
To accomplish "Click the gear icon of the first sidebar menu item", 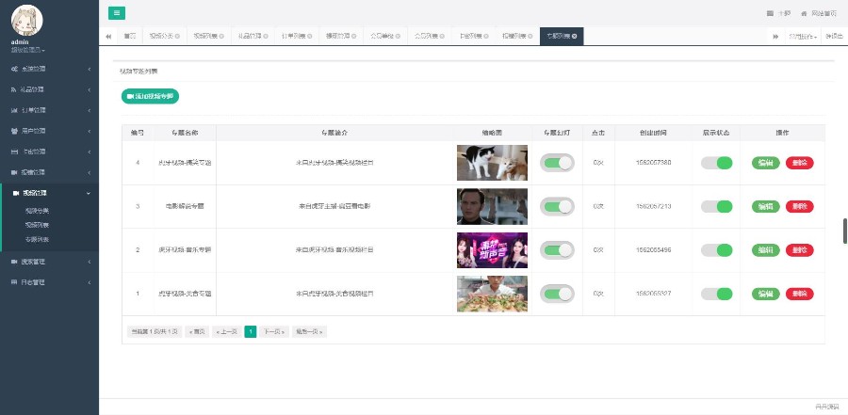I will [14, 70].
